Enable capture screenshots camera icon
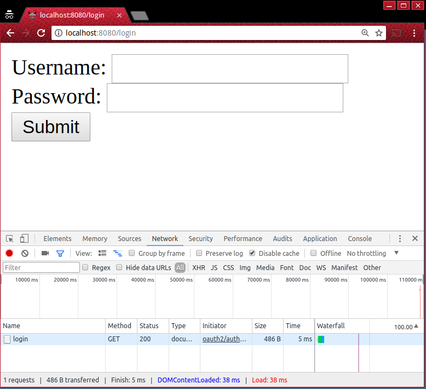 45,254
